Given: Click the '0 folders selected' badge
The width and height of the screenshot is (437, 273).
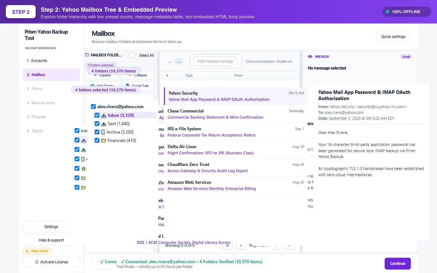Looking at the screenshot, I should (101, 65).
